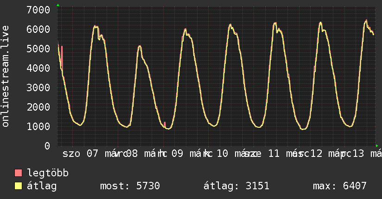Click the green arrow ending the X axis
This screenshot has height=199, width=382.
point(377,146)
